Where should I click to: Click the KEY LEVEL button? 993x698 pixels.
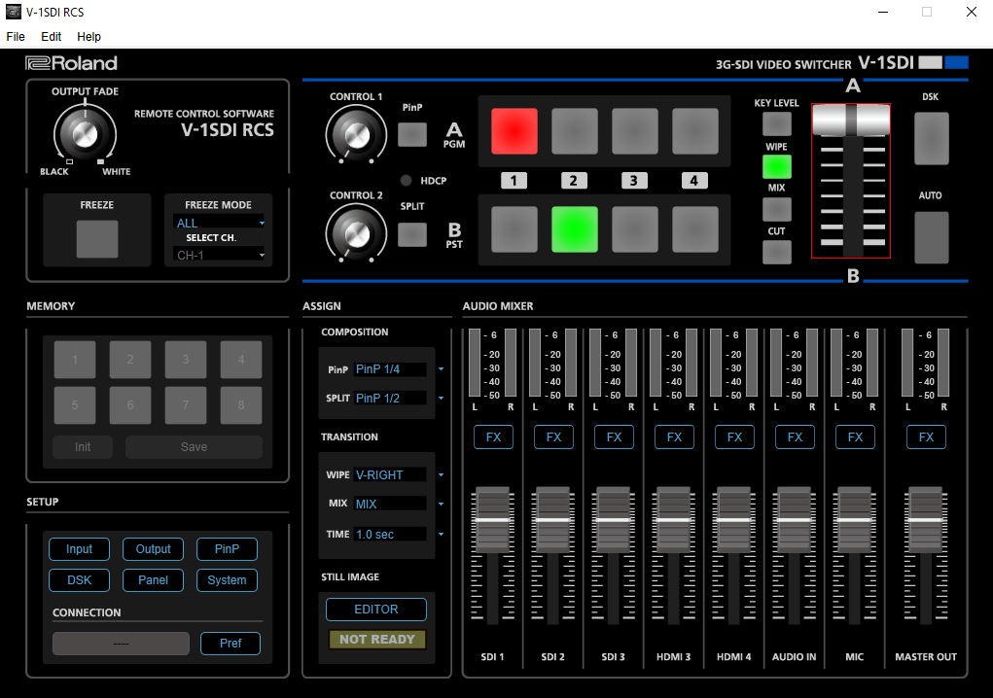(776, 123)
